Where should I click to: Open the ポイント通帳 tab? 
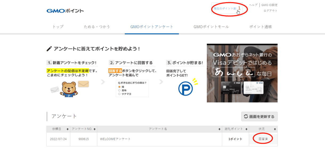261,27
